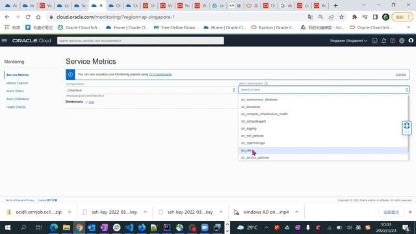Image resolution: width=416 pixels, height=234 pixels.
Task: Open Slack from taskbar
Action: pos(117,227)
